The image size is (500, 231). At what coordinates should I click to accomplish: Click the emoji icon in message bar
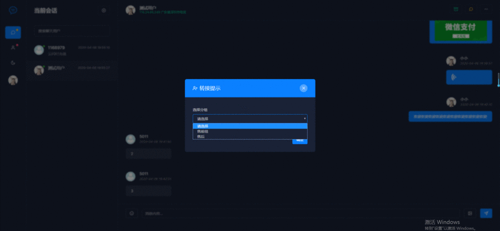(132, 213)
